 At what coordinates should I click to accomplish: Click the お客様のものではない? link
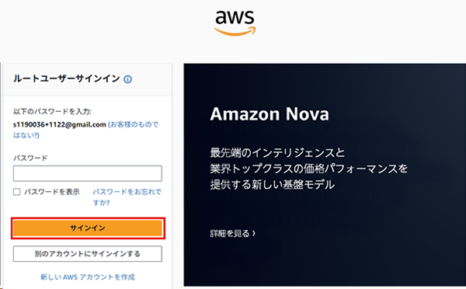pos(86,130)
